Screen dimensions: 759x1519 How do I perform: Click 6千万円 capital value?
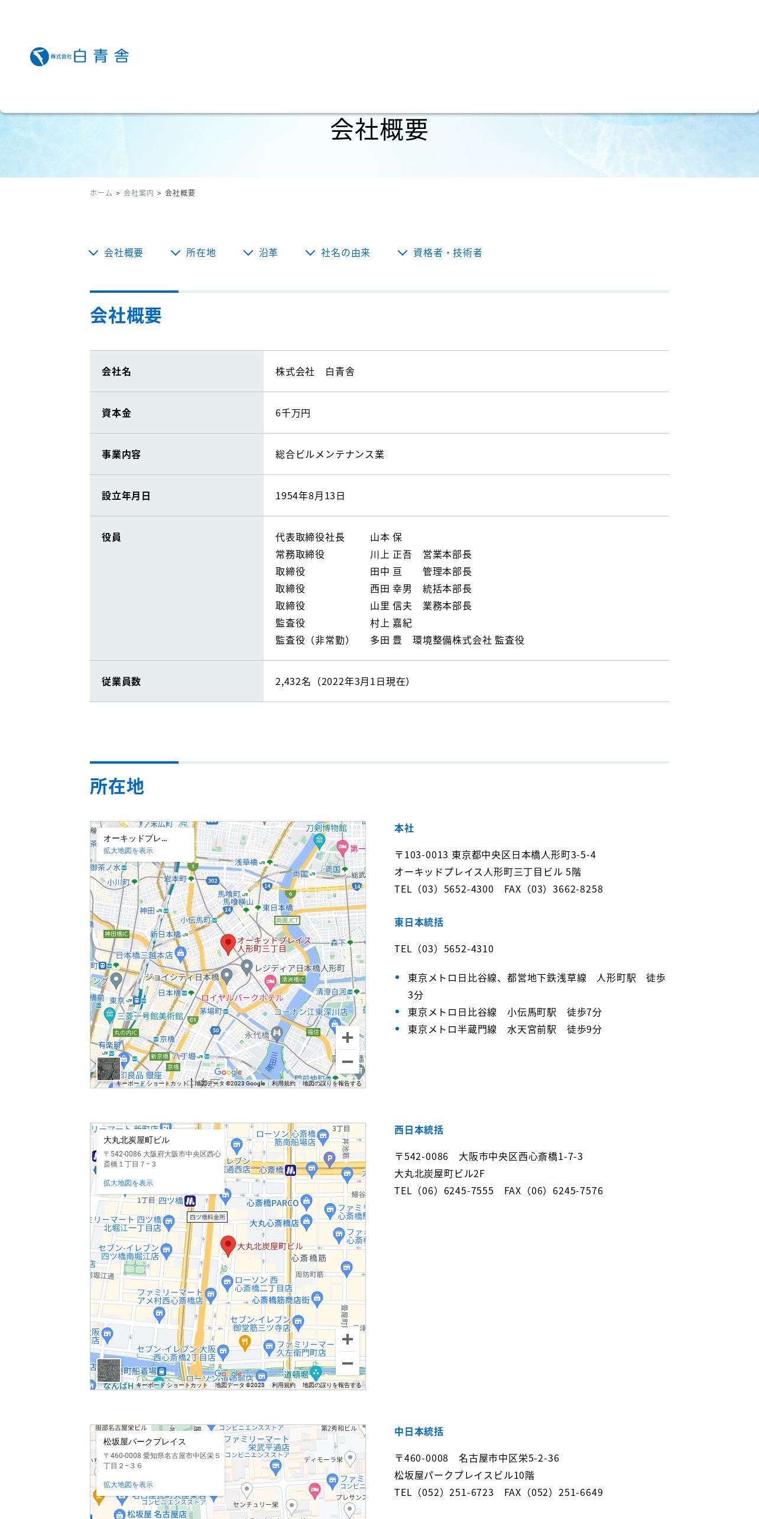click(293, 413)
